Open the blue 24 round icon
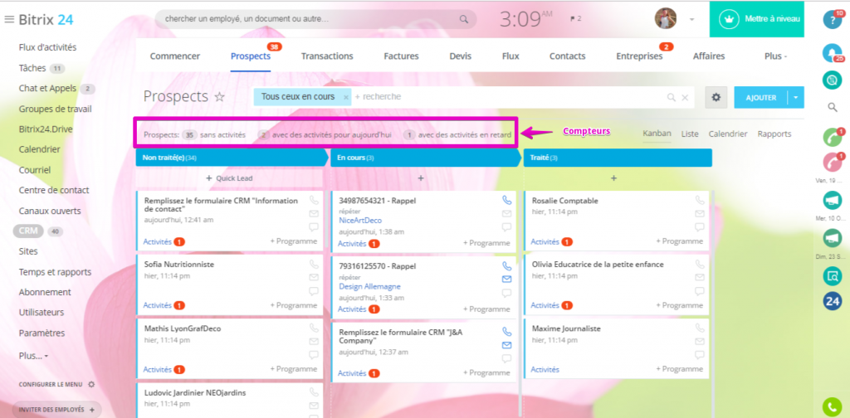The height and width of the screenshot is (418, 850). pos(832,300)
